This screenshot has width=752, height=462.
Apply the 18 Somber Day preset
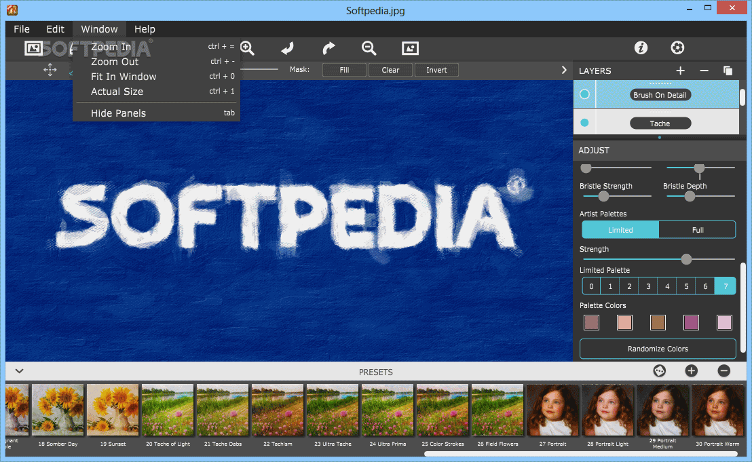pos(58,410)
